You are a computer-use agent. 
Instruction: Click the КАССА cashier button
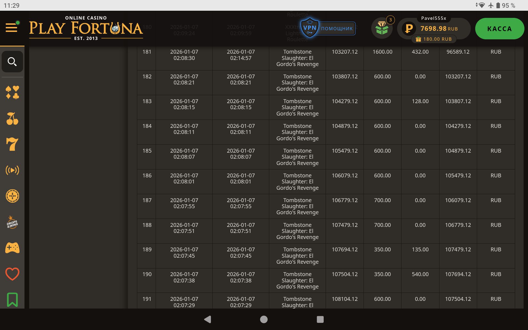click(x=499, y=29)
